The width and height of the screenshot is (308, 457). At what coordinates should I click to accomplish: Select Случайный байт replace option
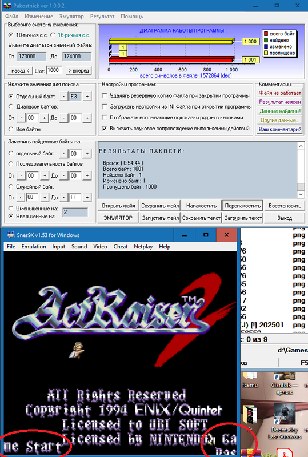11,187
